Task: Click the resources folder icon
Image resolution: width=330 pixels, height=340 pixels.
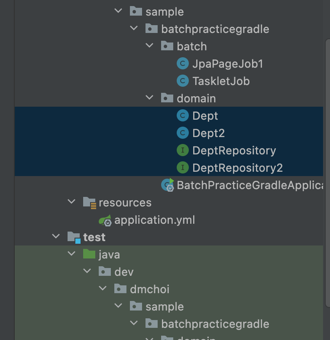Action: [90, 203]
